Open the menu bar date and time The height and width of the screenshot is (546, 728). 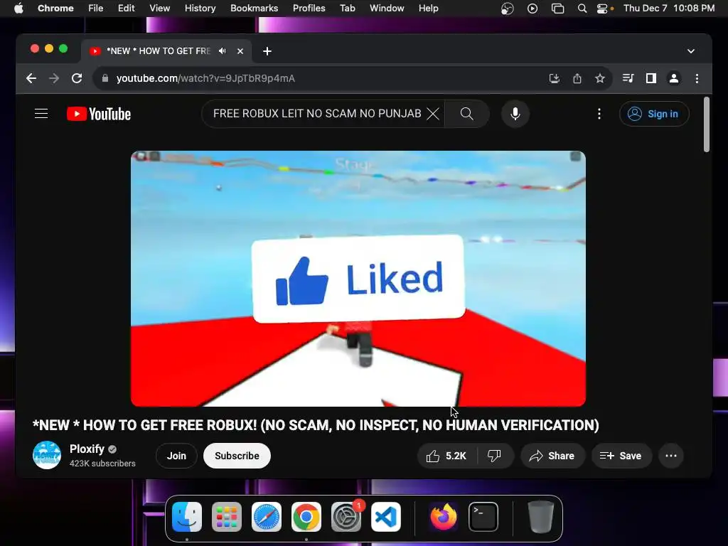click(668, 9)
